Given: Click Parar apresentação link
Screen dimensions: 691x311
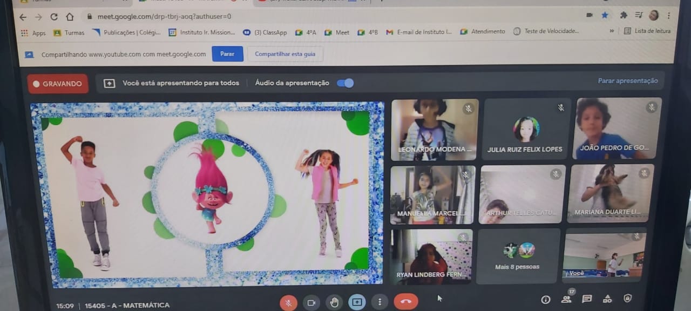Looking at the screenshot, I should click(628, 81).
